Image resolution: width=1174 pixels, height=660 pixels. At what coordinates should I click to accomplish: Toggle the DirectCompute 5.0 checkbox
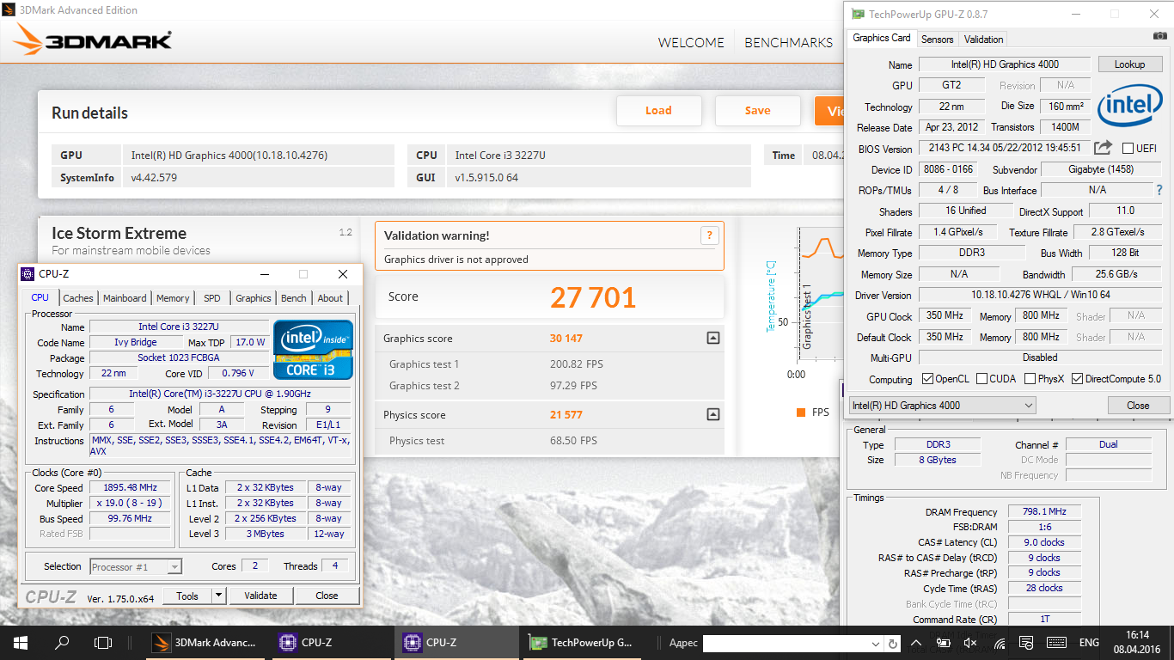click(x=1077, y=379)
